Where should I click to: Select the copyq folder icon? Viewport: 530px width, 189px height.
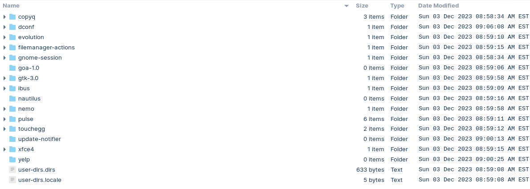click(12, 16)
